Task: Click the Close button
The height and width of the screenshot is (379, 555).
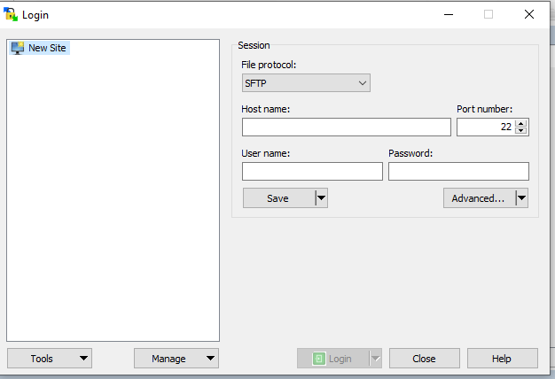Action: point(425,359)
